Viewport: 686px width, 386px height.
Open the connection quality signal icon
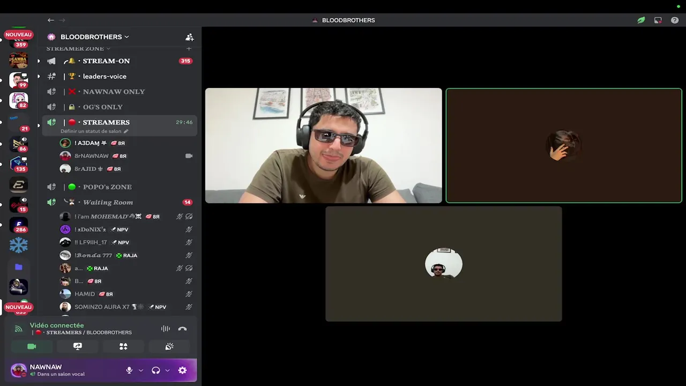click(19, 329)
